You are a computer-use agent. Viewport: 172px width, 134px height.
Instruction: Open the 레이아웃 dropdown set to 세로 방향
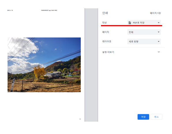click(144, 41)
